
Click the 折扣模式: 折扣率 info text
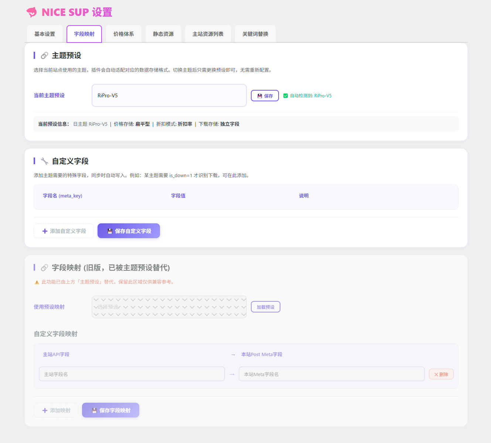click(x=174, y=124)
